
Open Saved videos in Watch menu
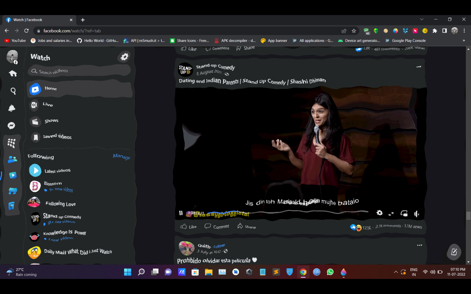point(57,137)
